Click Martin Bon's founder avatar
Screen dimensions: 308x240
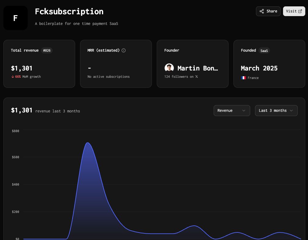169,68
